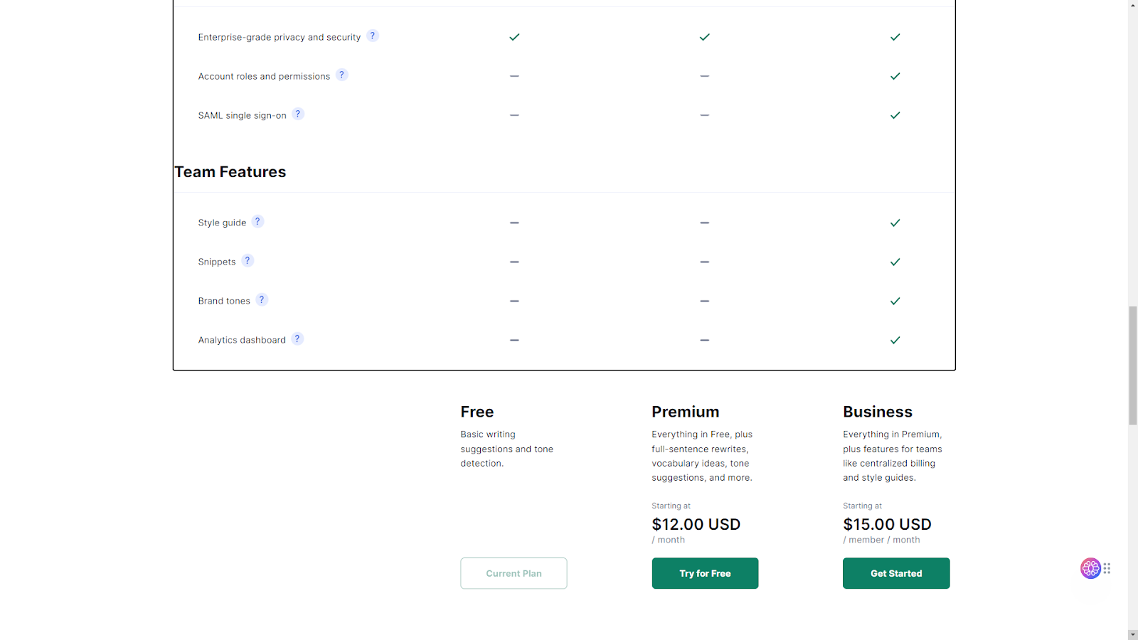1138x640 pixels.
Task: Click the scroll up arrow of the scrollbar
Action: coord(1132,5)
